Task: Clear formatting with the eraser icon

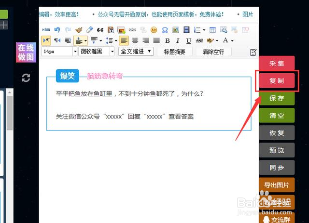Action: point(89,30)
